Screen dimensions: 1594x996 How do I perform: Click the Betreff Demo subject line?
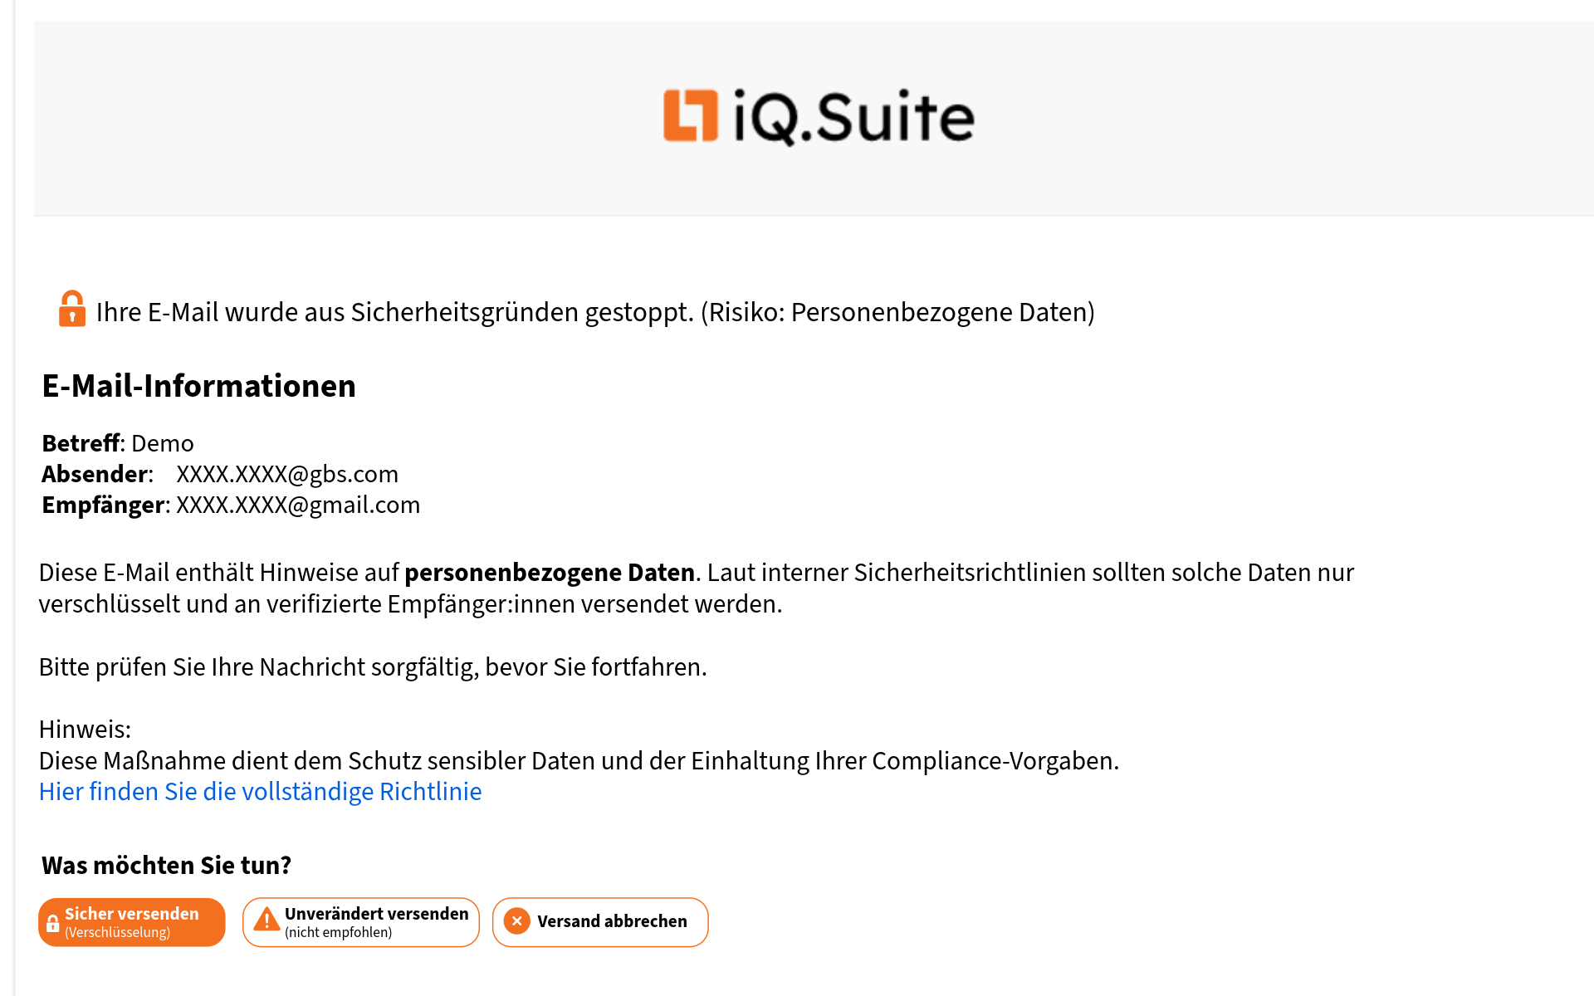[x=118, y=443]
